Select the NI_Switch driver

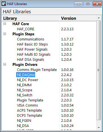[25, 95]
